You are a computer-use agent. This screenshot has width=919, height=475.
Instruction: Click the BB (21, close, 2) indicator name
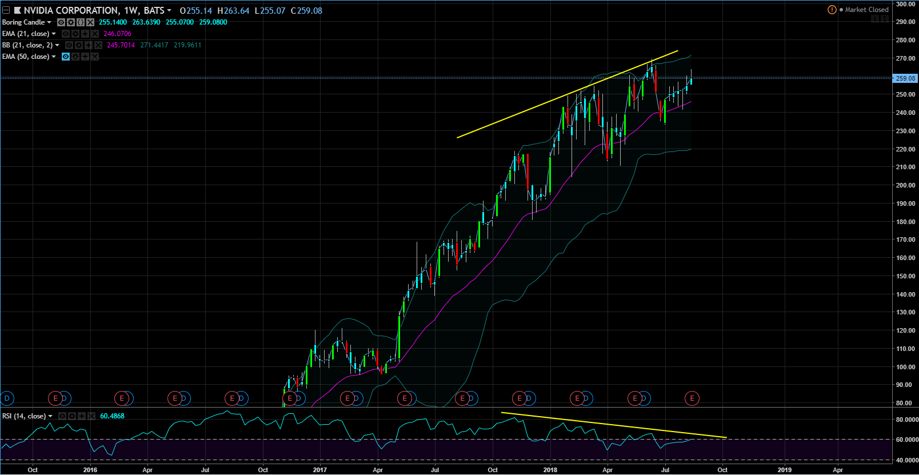coord(27,45)
